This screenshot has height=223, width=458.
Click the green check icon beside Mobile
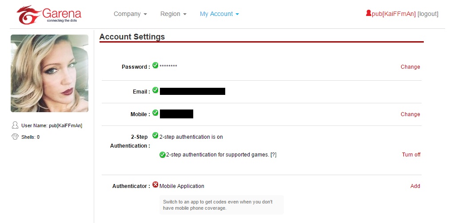point(155,113)
